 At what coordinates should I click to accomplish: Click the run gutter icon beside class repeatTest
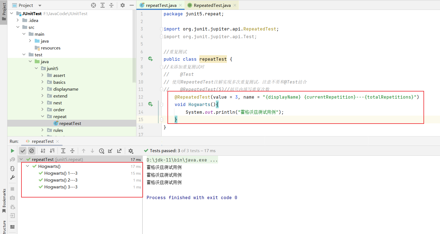[x=150, y=59]
